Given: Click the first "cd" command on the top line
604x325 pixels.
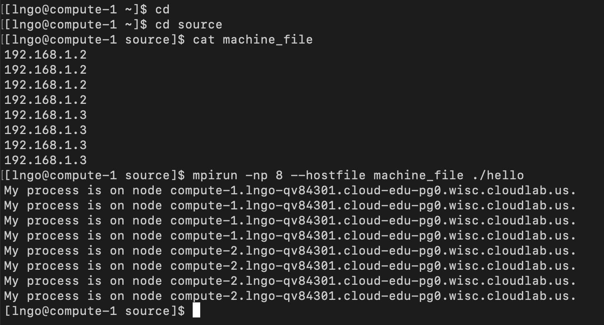Looking at the screenshot, I should tap(162, 9).
